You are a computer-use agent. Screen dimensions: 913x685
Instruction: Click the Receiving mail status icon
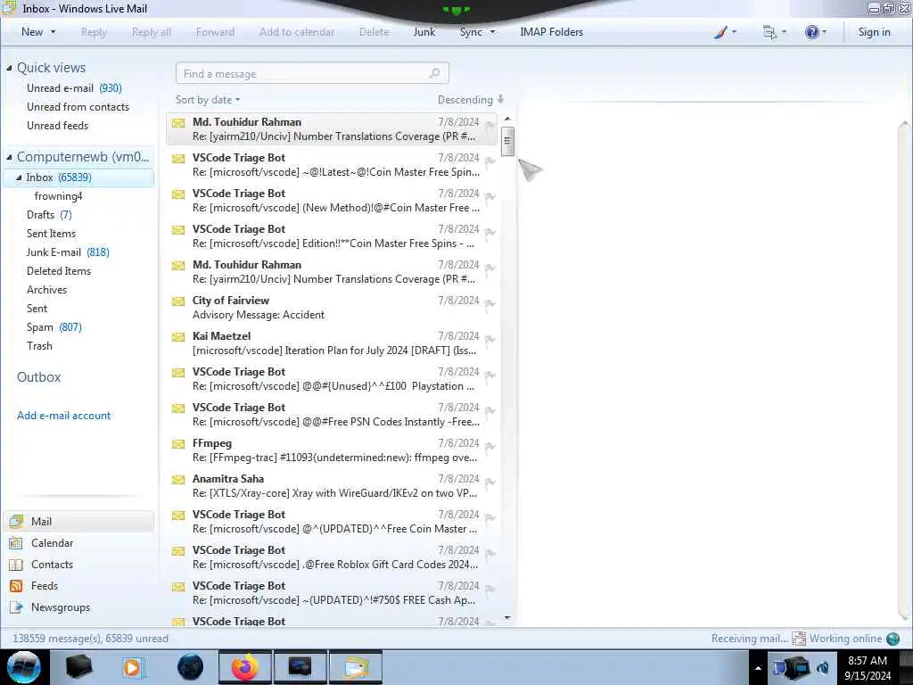click(x=798, y=639)
